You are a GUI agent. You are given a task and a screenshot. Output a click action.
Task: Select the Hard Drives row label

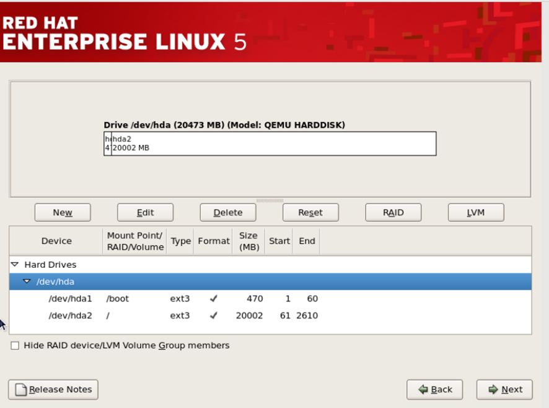(50, 265)
